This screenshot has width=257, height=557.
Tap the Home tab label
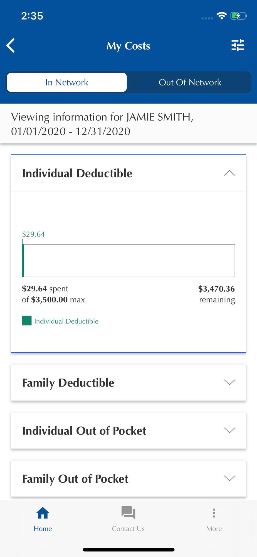(43, 528)
